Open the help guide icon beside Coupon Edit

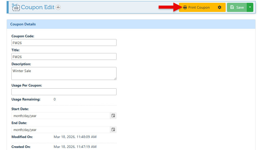tap(58, 7)
